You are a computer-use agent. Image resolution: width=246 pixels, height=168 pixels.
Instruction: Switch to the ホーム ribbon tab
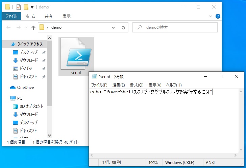click(x=30, y=16)
